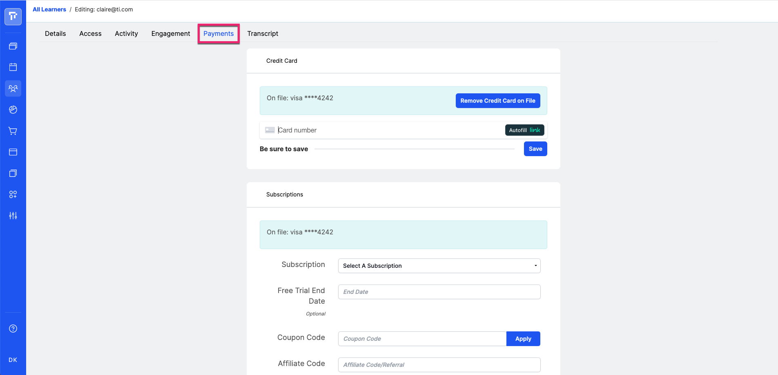The width and height of the screenshot is (778, 375).
Task: Open the DK user profile menu
Action: click(x=13, y=360)
